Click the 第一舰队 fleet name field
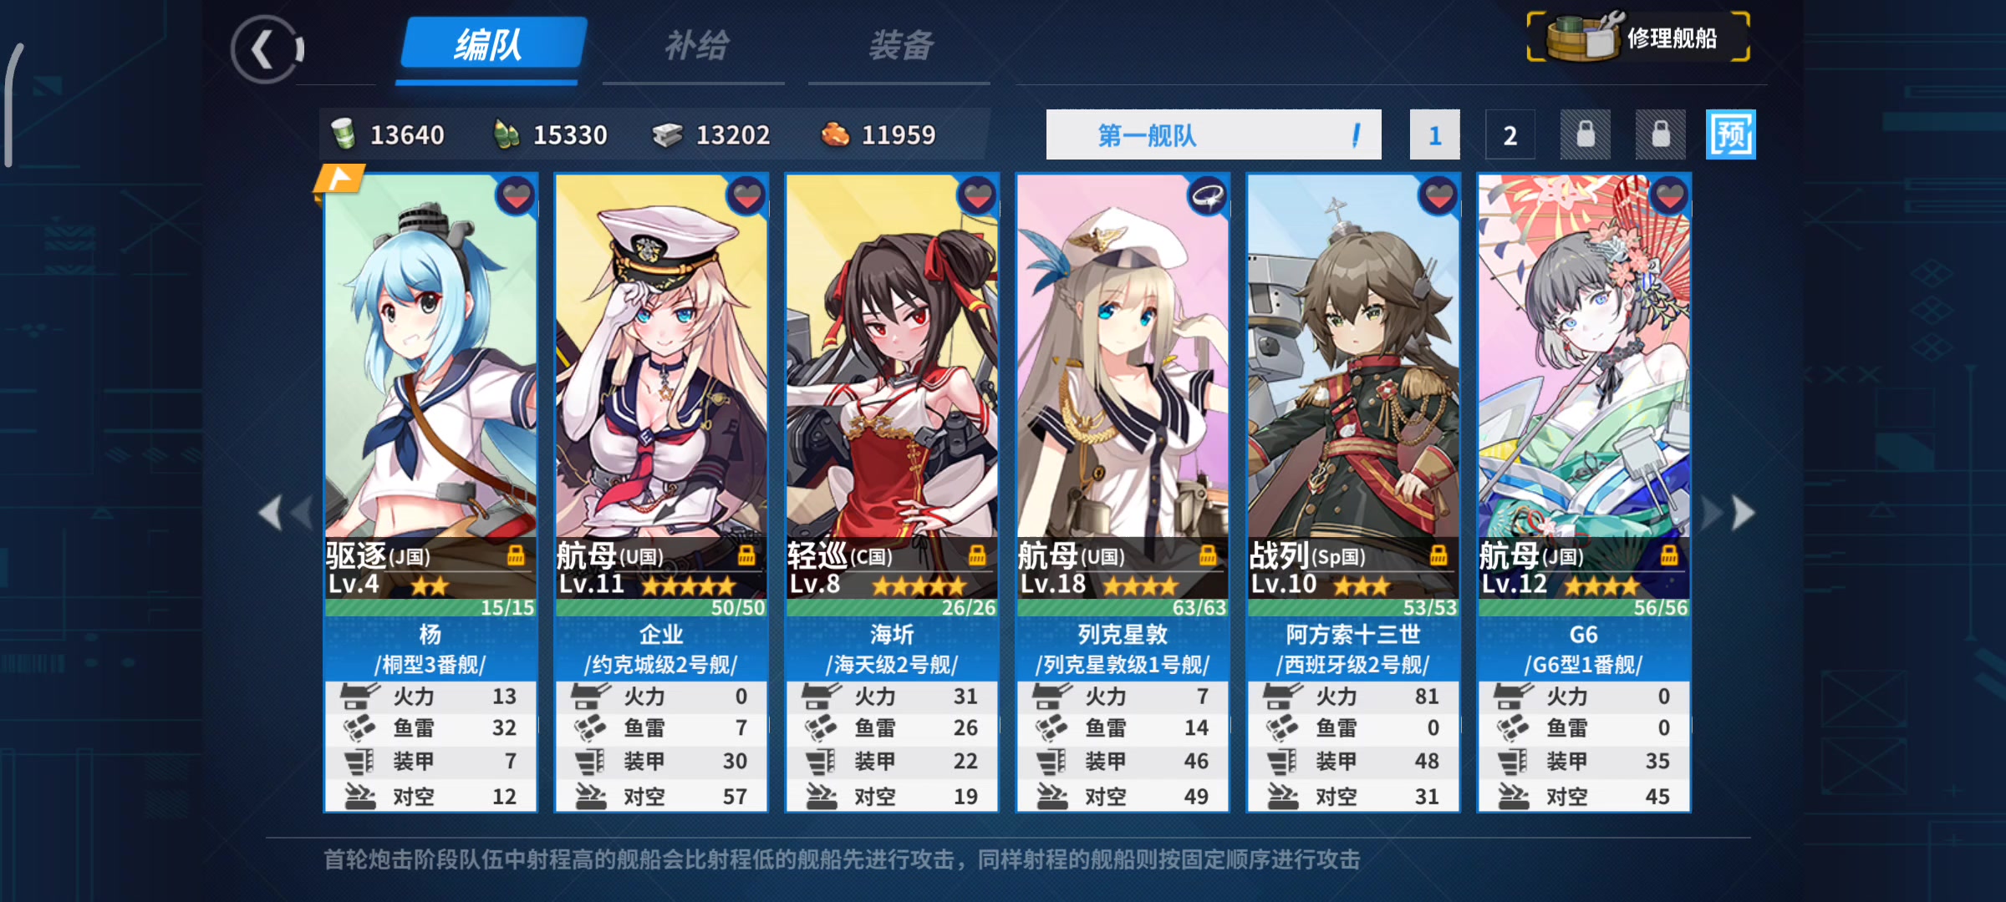 point(1214,134)
